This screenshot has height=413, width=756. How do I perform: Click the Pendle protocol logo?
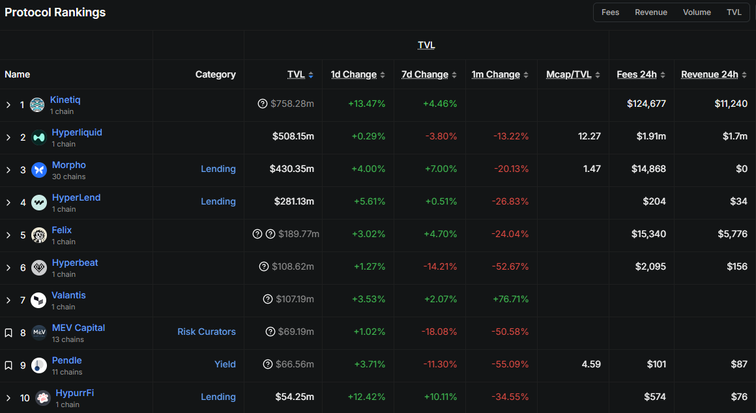point(38,365)
